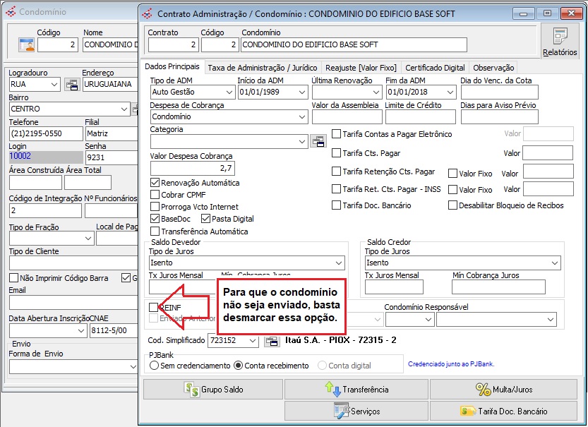Click the Serviços button
The image size is (588, 427).
coord(356,411)
